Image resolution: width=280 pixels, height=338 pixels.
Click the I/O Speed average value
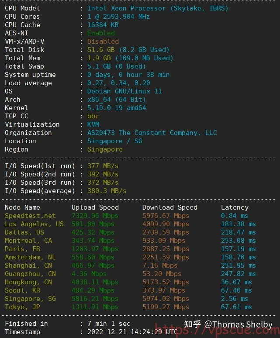coord(107,191)
